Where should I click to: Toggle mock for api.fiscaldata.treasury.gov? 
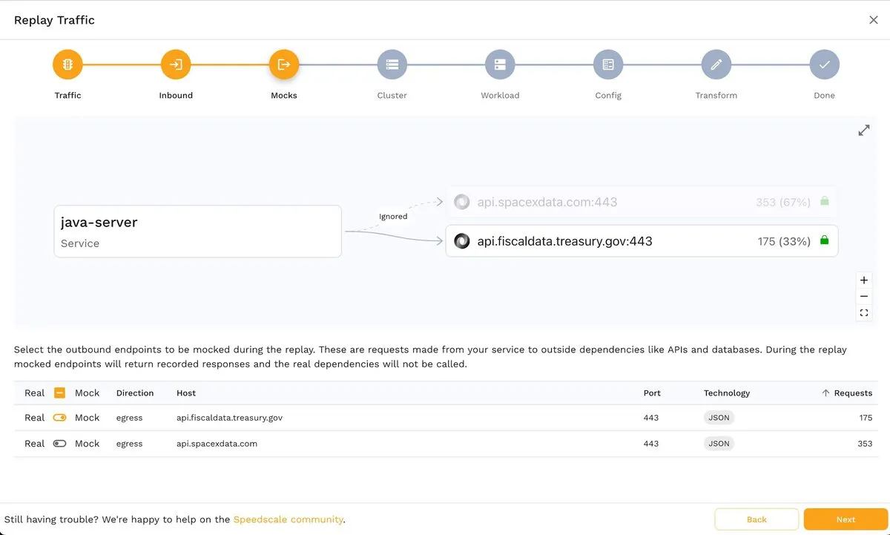coord(60,418)
